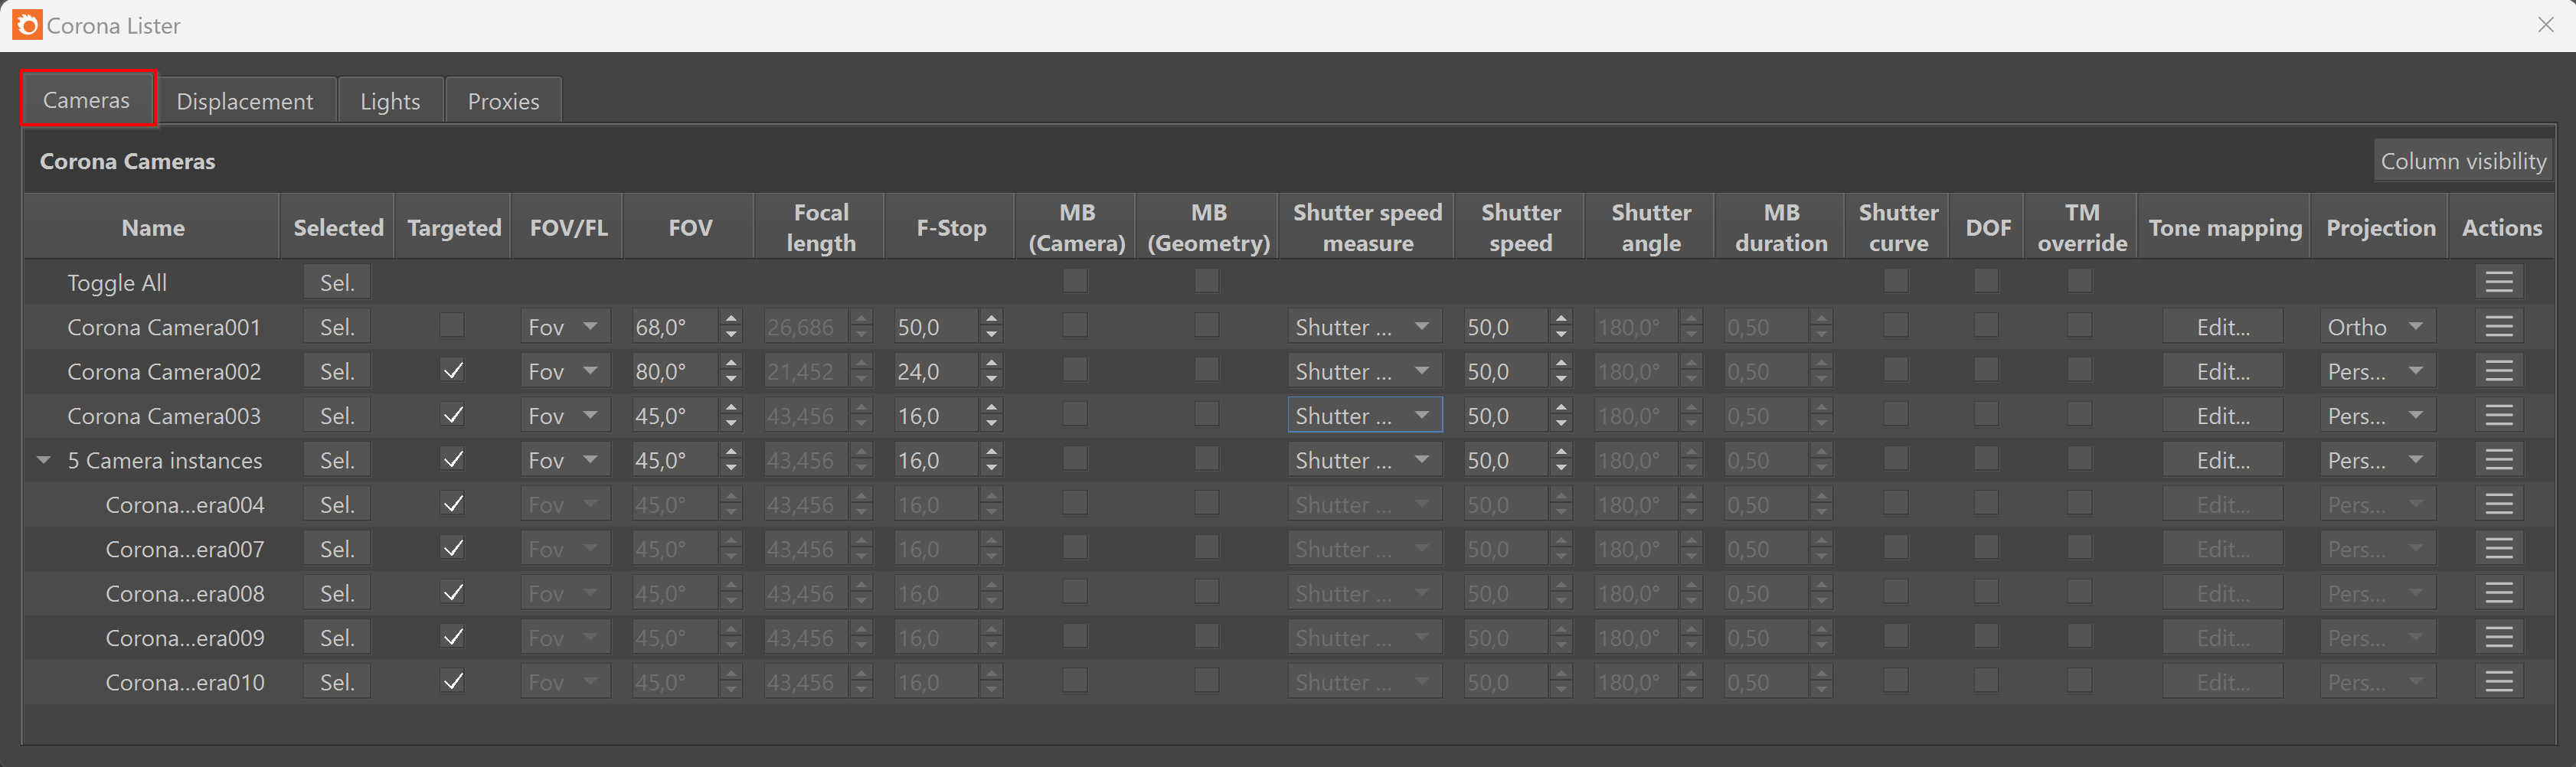2576x767 pixels.
Task: Toggle DOF checkbox in Toggle All row
Action: (x=1986, y=281)
